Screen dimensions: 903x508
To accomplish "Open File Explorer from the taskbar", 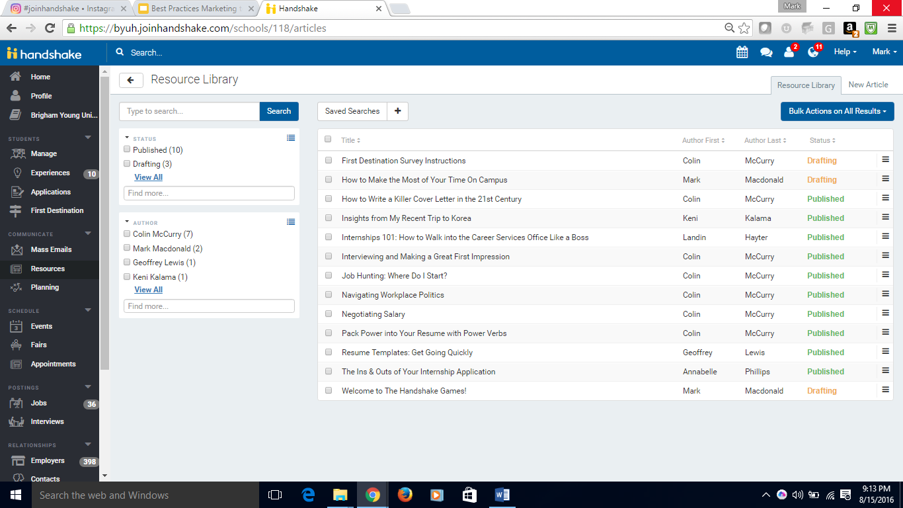I will click(x=340, y=495).
